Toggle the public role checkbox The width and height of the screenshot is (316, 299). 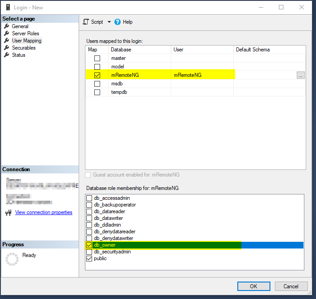(x=89, y=258)
